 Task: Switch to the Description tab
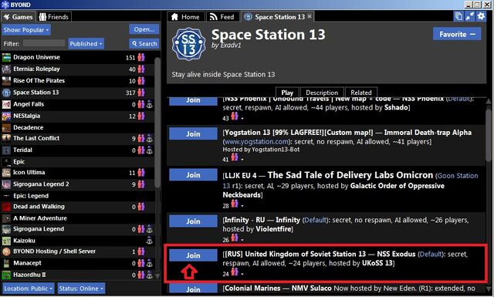click(x=322, y=93)
